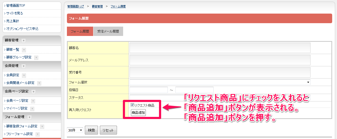Click help icon beside 顧客一覧
The width and height of the screenshot is (337, 139).
point(24,50)
